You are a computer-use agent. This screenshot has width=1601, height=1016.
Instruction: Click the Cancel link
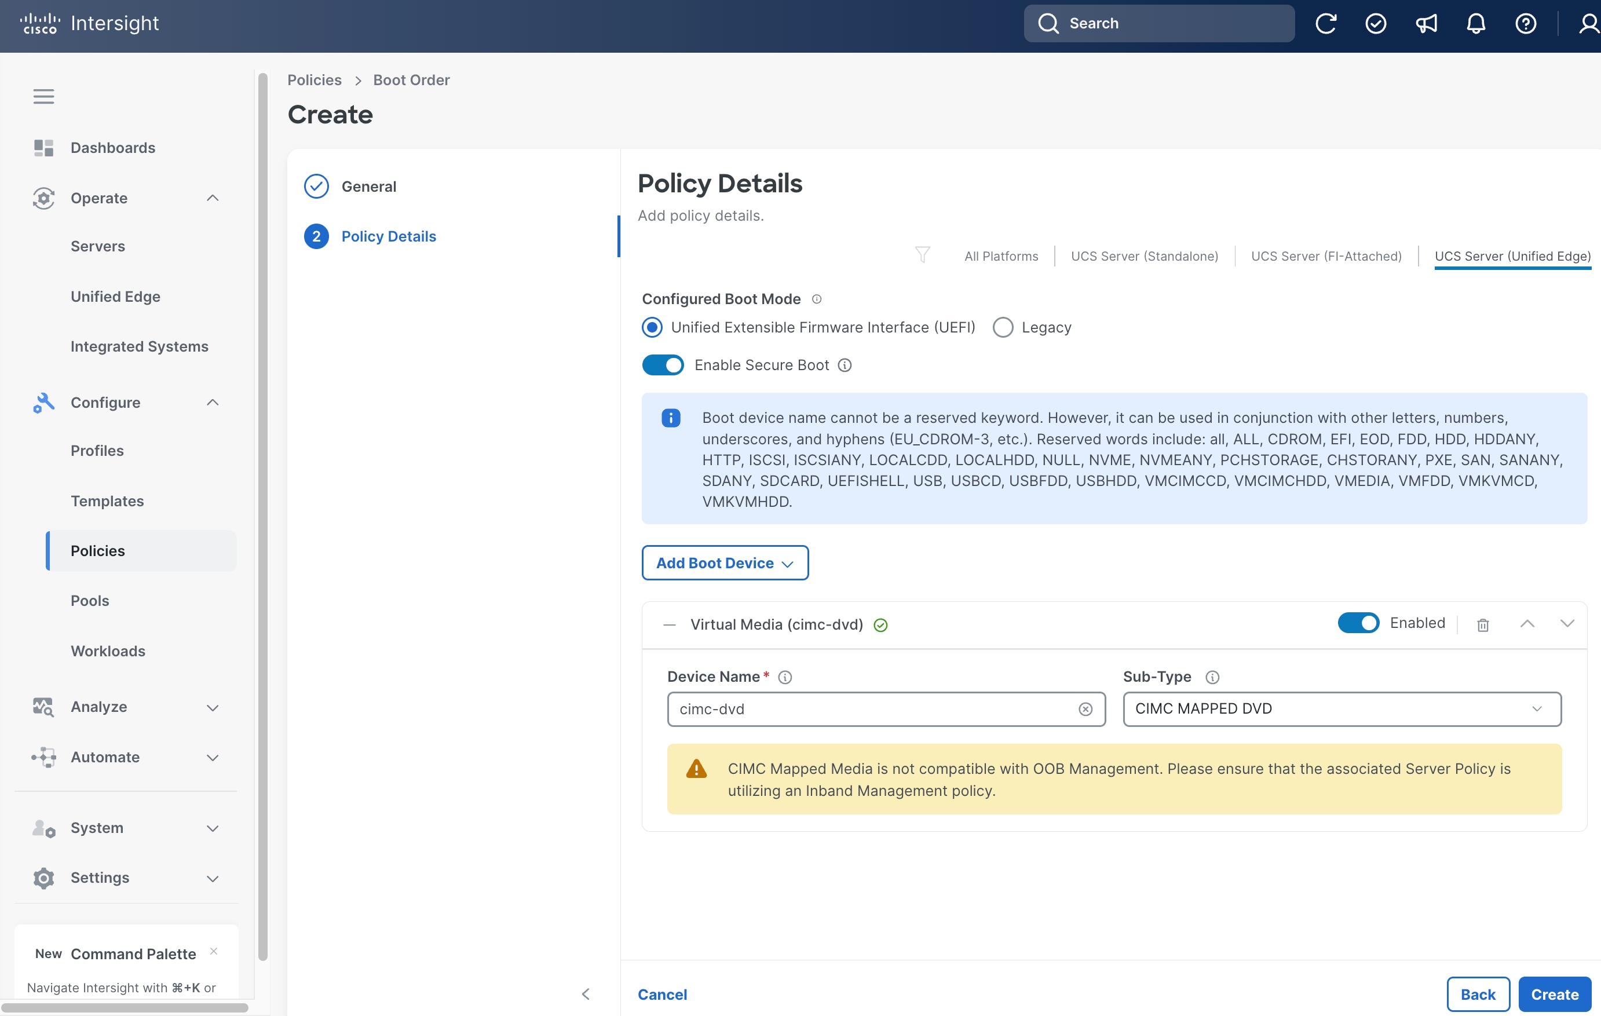click(x=662, y=995)
